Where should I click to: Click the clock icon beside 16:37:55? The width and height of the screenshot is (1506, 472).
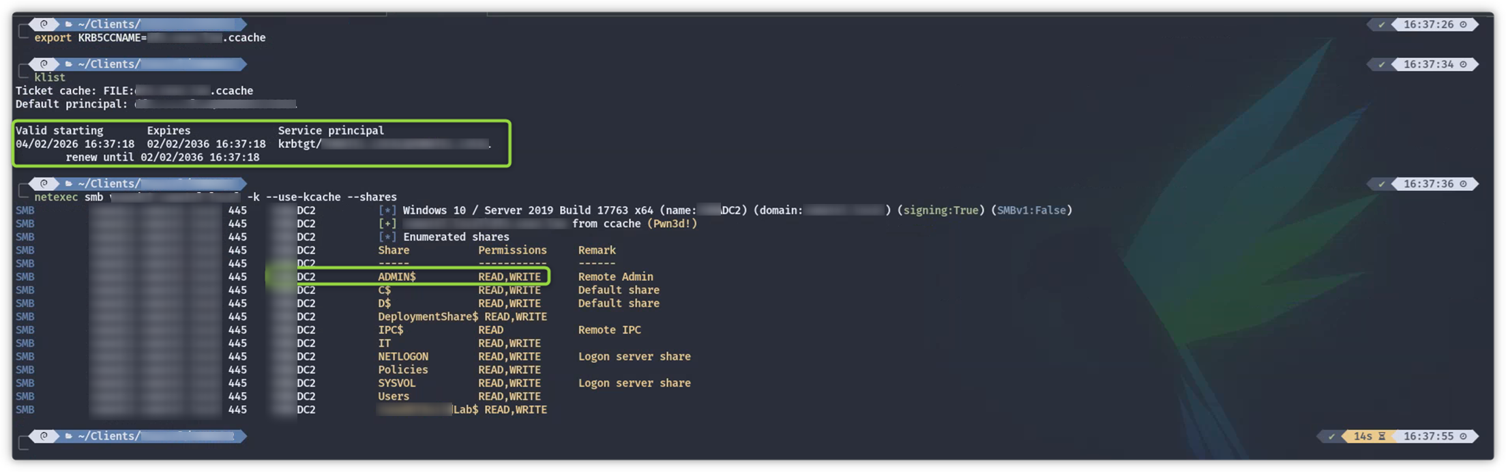[x=1463, y=437]
